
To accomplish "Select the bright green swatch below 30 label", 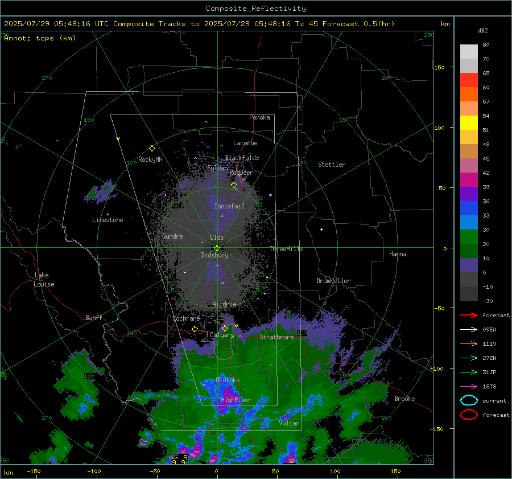I will point(469,237).
